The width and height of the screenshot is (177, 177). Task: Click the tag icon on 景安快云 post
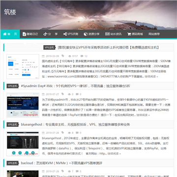63,56
